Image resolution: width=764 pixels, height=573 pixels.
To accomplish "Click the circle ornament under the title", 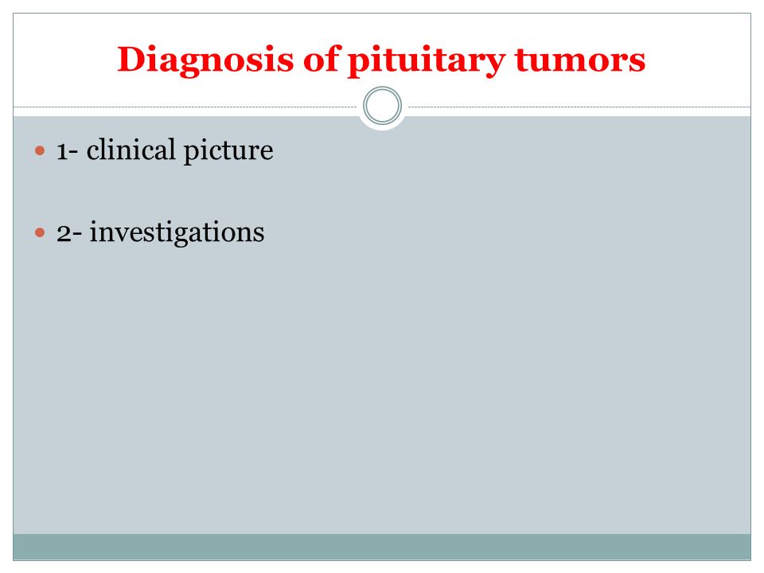I will [383, 106].
